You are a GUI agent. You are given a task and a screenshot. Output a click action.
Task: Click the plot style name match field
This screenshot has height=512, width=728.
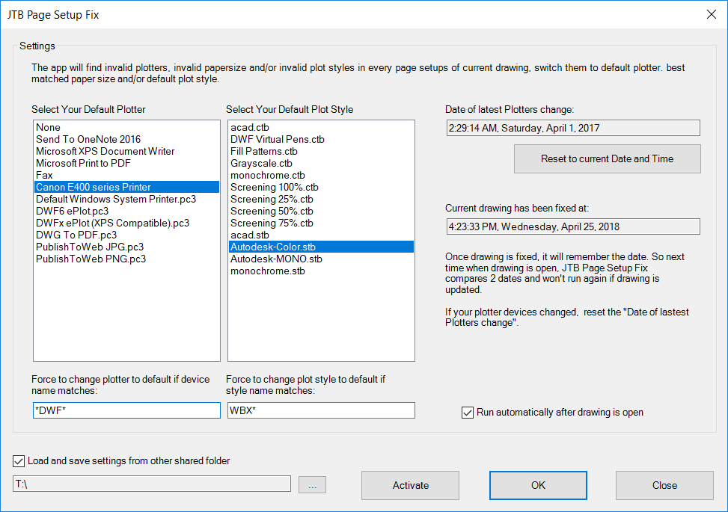(x=321, y=410)
